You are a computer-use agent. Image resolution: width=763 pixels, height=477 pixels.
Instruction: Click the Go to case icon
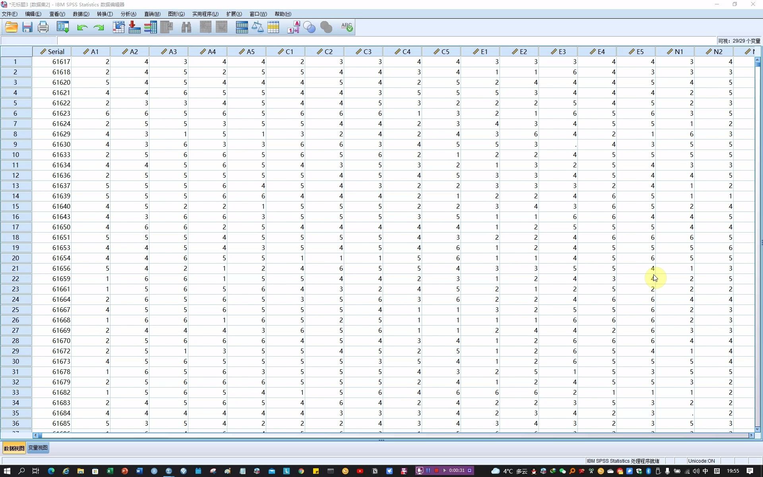[x=118, y=27]
